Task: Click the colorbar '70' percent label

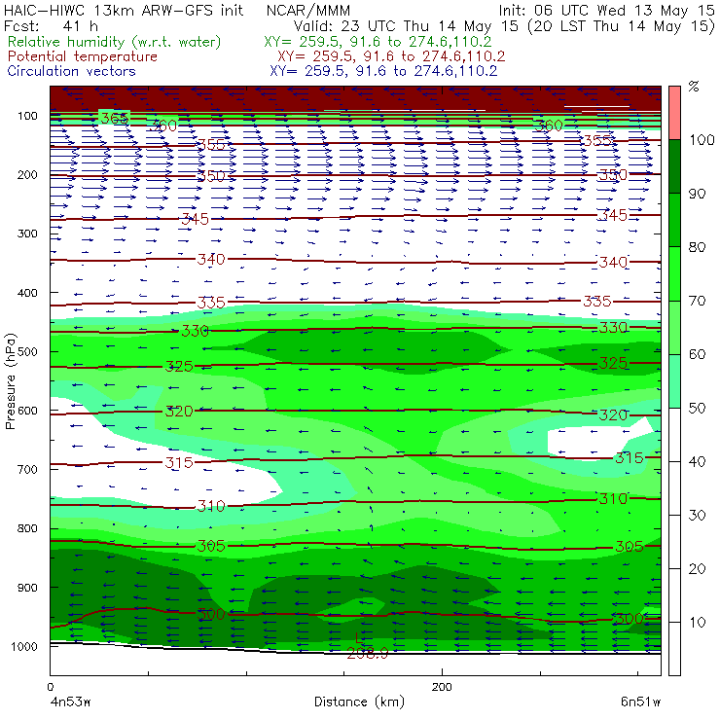Action: click(x=697, y=301)
